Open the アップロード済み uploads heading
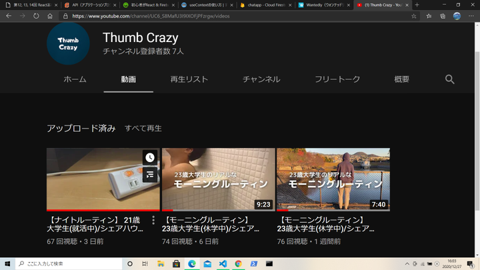Viewport: 480px width, 270px height. click(81, 128)
